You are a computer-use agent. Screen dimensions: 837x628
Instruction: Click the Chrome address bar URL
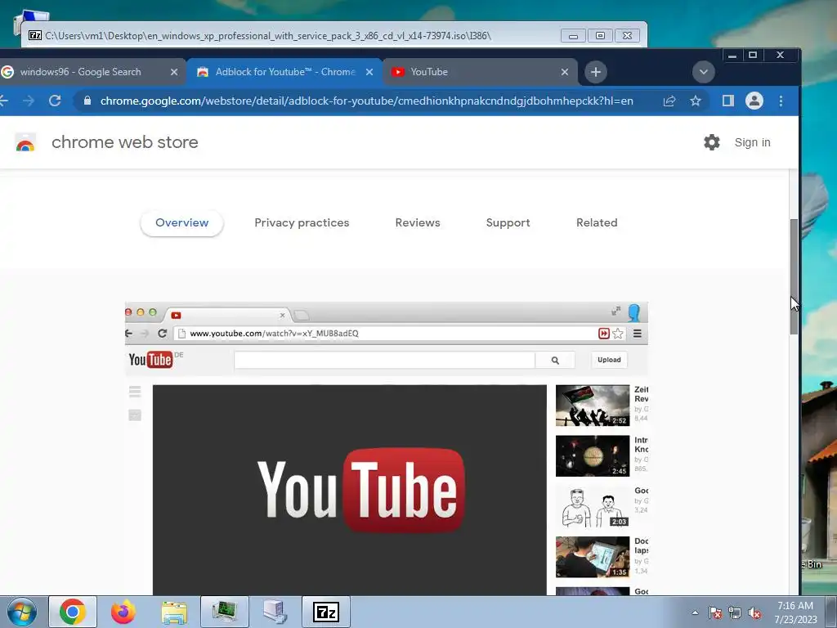(367, 101)
